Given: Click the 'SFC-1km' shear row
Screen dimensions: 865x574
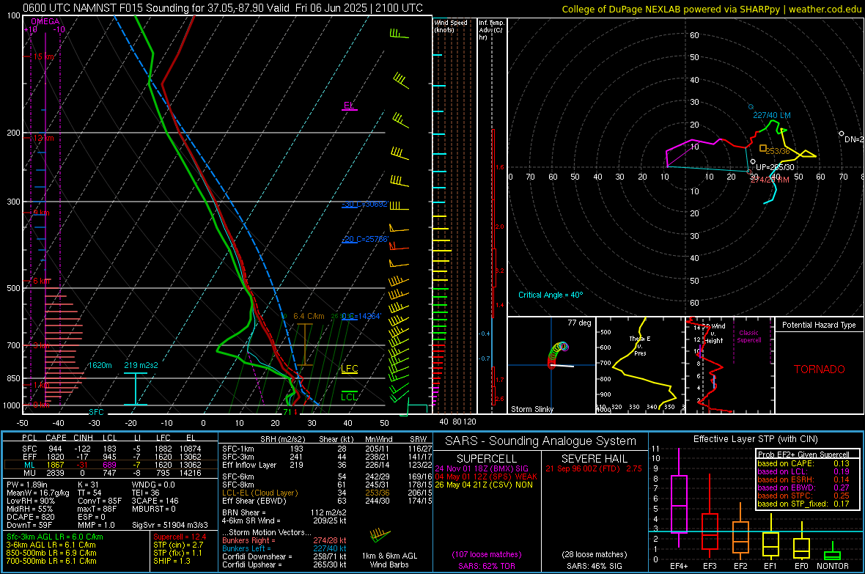Looking at the screenshot, I should point(327,449).
